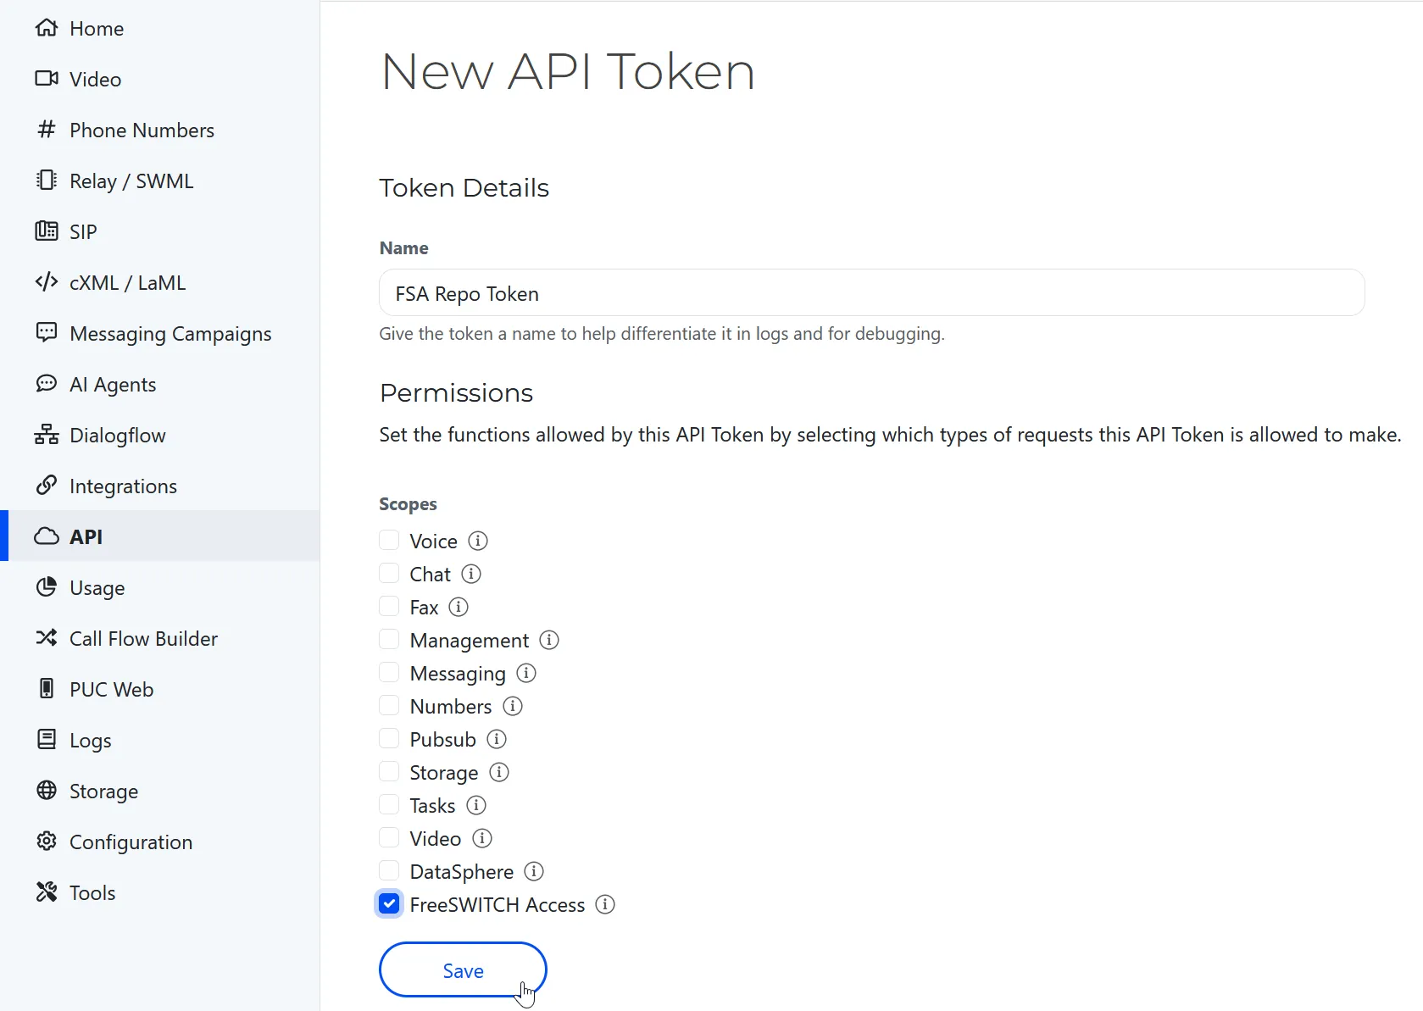Click the Integrations link icon
1423x1011 pixels.
47,486
